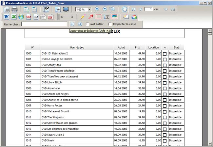Click the vertical scrollbar up arrow
Screen dimensions: 213x147
coord(210,31)
